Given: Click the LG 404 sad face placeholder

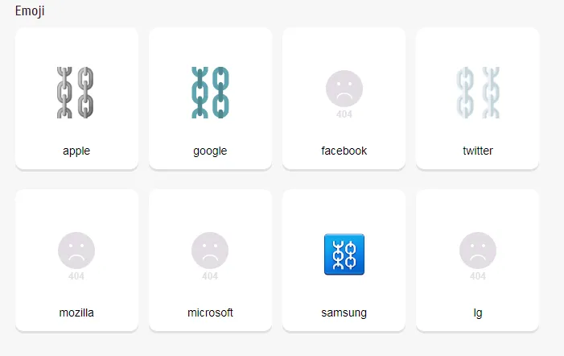Looking at the screenshot, I should [x=478, y=256].
